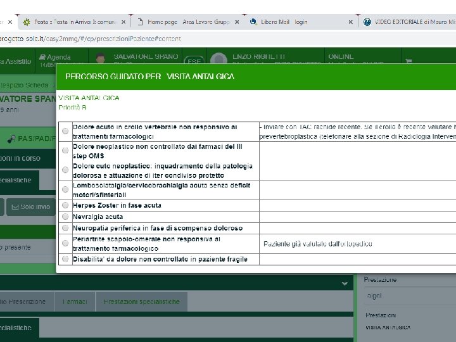
Task: Open Prestazioni specialistiche tab
Action: pos(142,302)
